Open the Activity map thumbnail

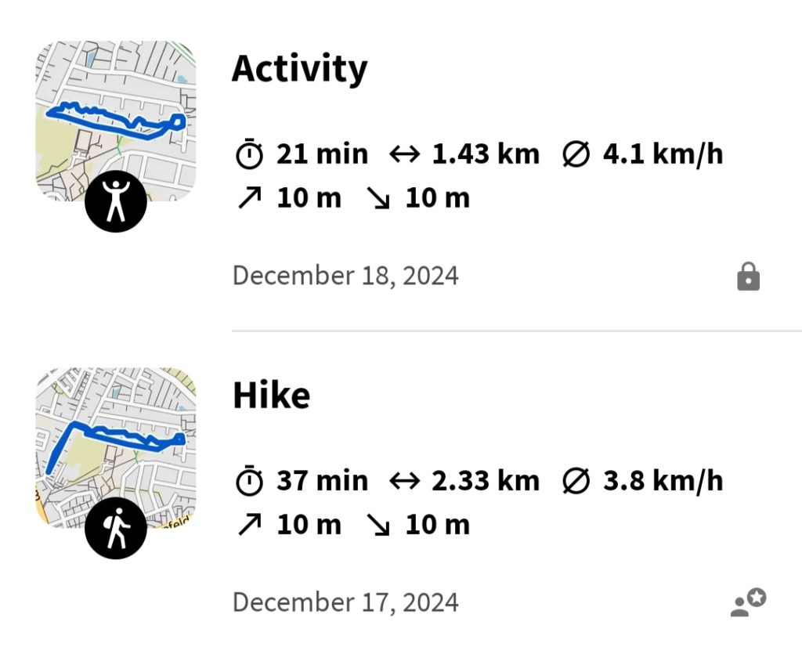pyautogui.click(x=116, y=121)
